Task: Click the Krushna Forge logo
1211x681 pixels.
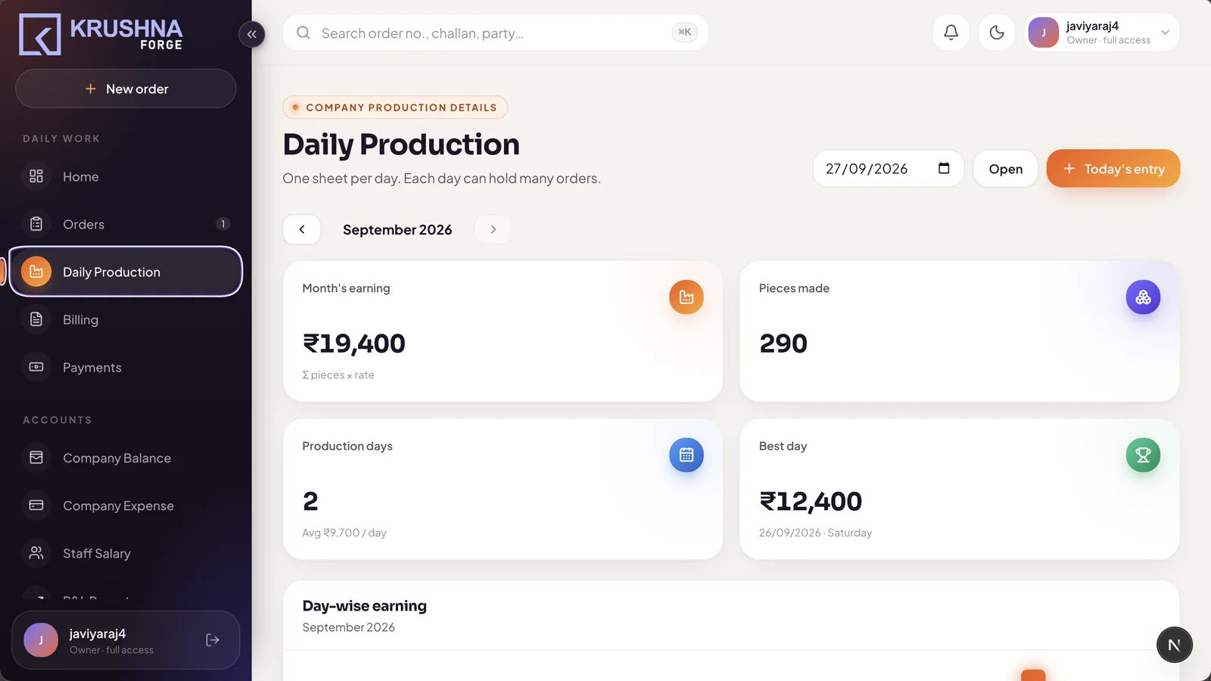Action: pyautogui.click(x=101, y=34)
